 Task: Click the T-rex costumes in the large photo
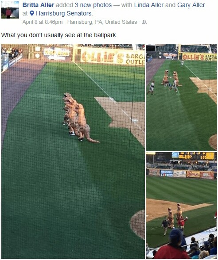[x=79, y=118]
